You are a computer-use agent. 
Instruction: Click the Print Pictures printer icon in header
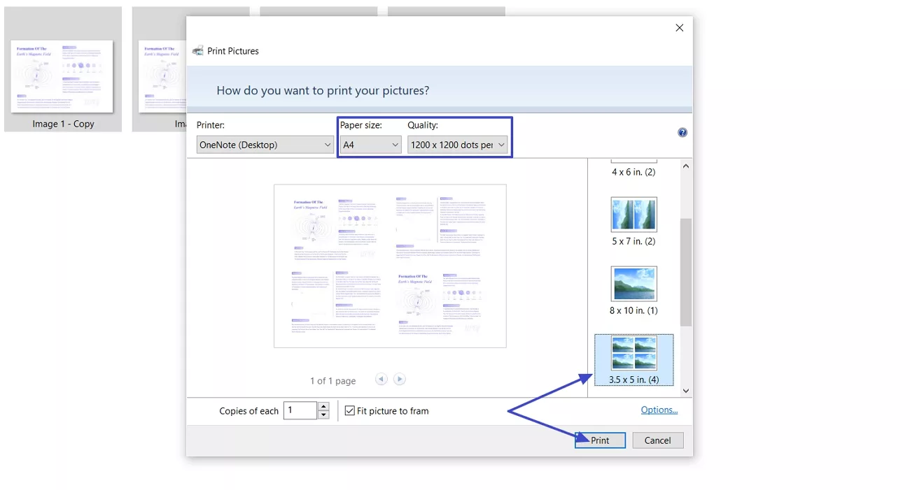pyautogui.click(x=197, y=50)
